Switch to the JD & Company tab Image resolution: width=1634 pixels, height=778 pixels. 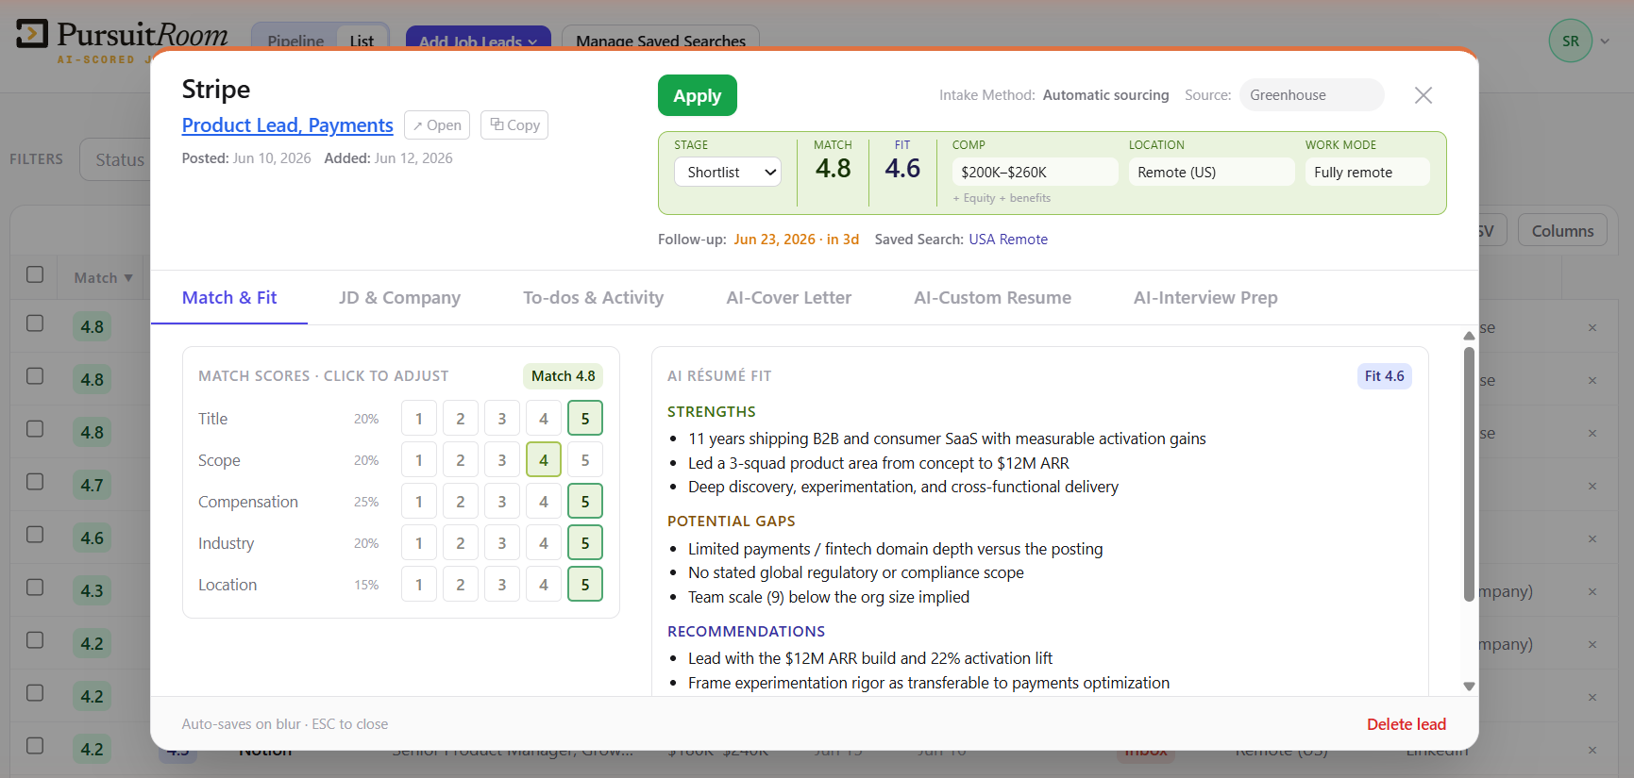pos(399,298)
